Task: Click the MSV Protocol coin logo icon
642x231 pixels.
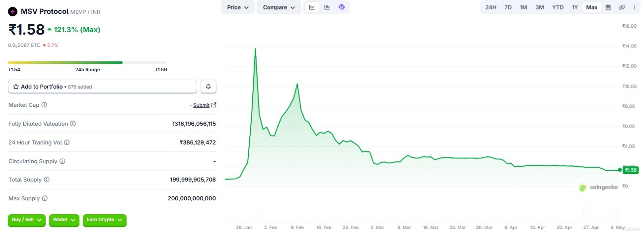Action: click(x=13, y=11)
